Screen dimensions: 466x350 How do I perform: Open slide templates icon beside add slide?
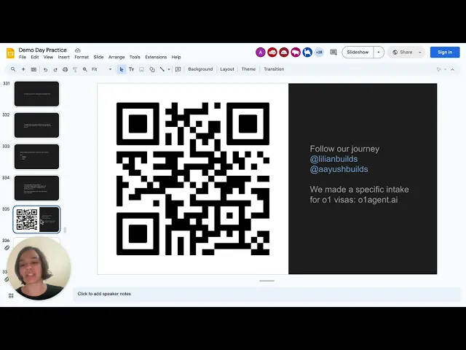pos(33,69)
